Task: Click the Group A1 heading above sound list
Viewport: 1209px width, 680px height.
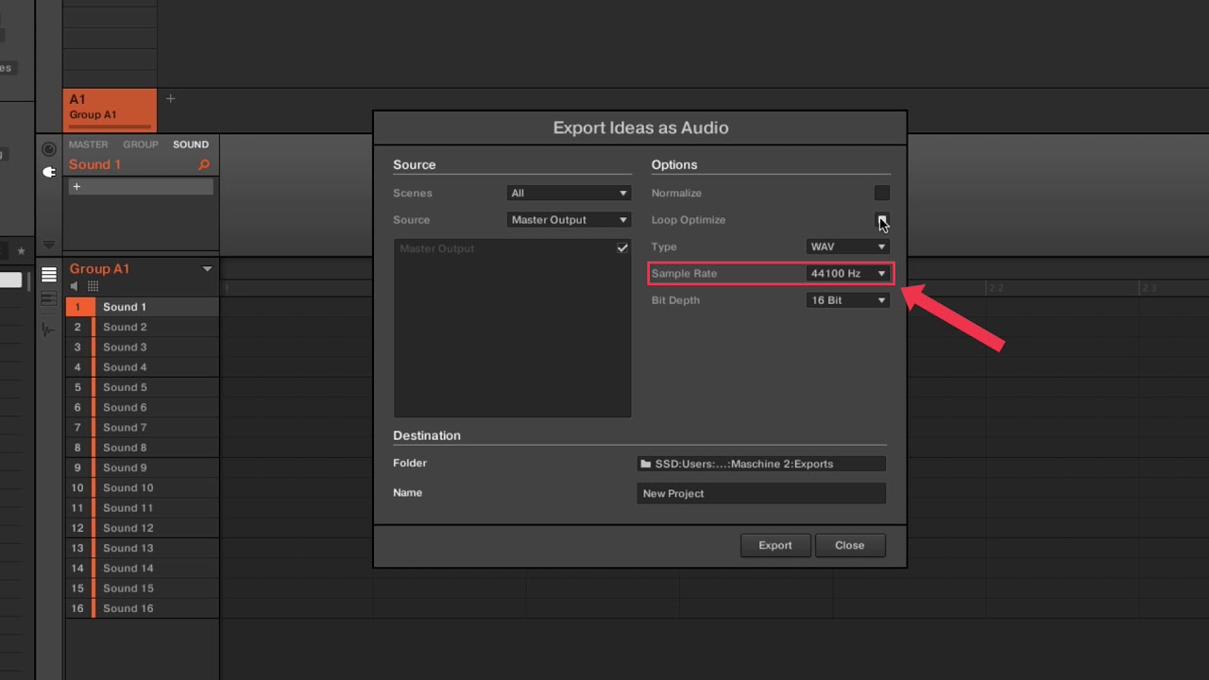Action: coord(99,269)
